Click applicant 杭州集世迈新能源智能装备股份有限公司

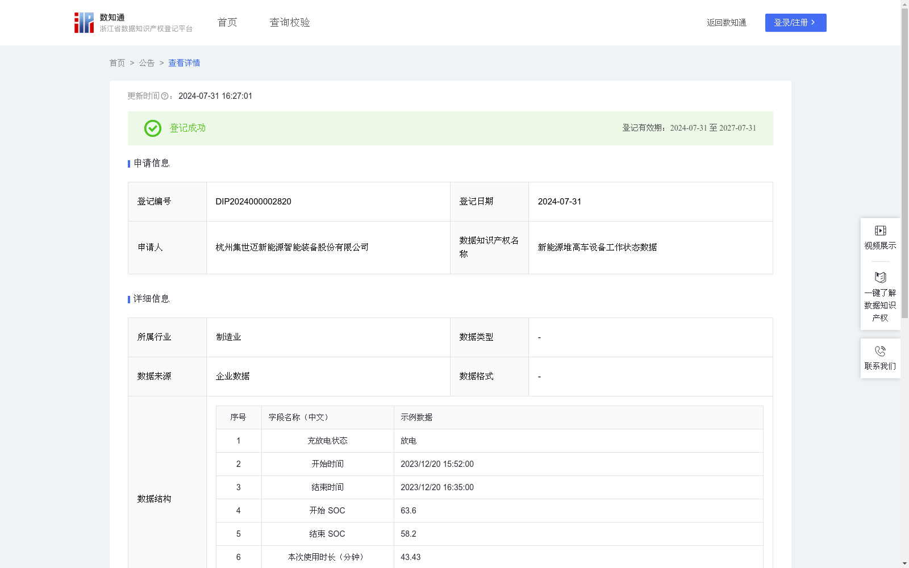(292, 248)
